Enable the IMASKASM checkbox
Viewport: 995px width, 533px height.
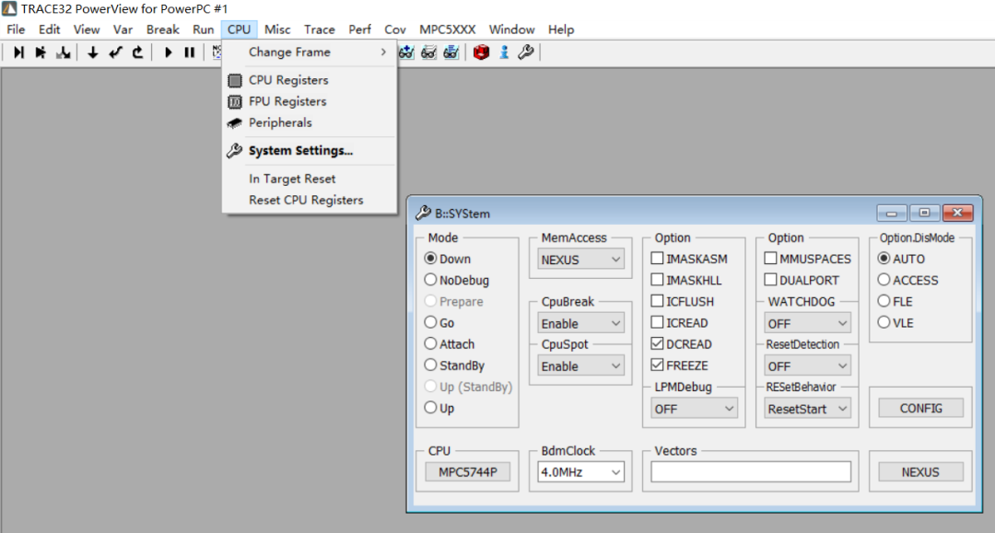pyautogui.click(x=658, y=259)
